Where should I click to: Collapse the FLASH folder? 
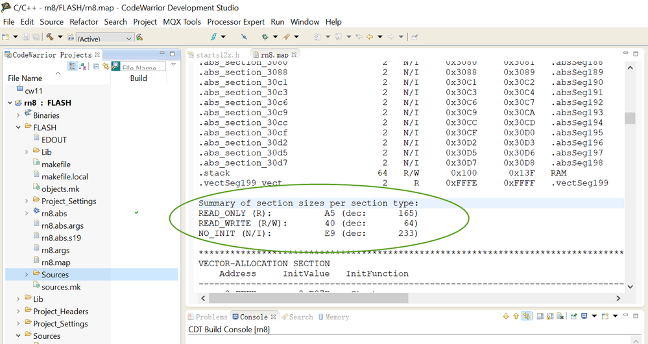[x=18, y=128]
